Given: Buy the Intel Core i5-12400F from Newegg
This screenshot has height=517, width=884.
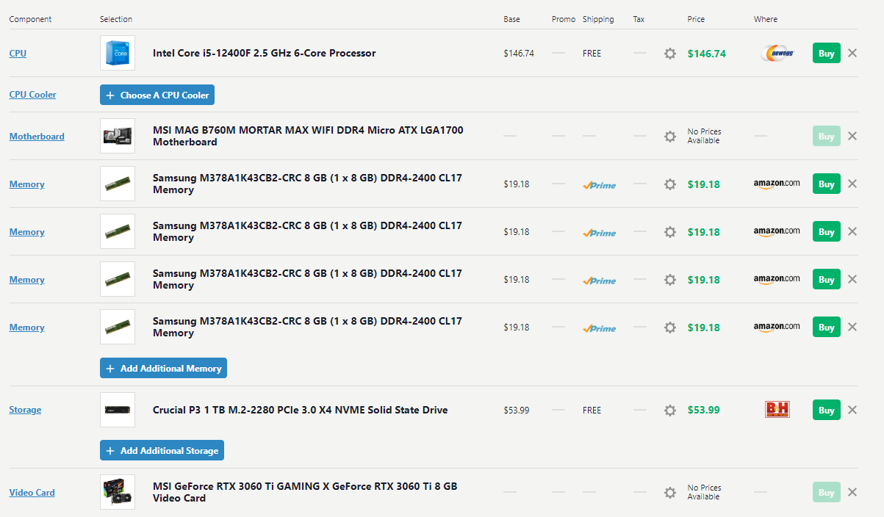Looking at the screenshot, I should click(x=827, y=53).
